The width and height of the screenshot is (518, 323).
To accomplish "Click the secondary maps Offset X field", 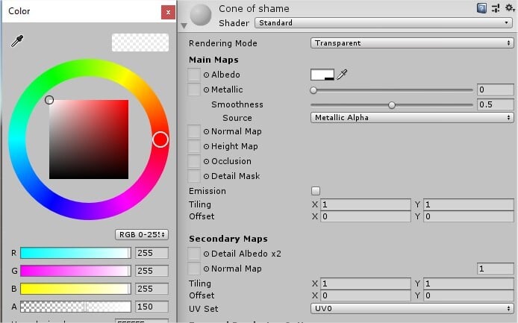I will (366, 295).
